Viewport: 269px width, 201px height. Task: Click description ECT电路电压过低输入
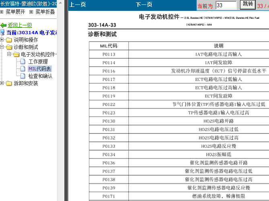point(218,79)
